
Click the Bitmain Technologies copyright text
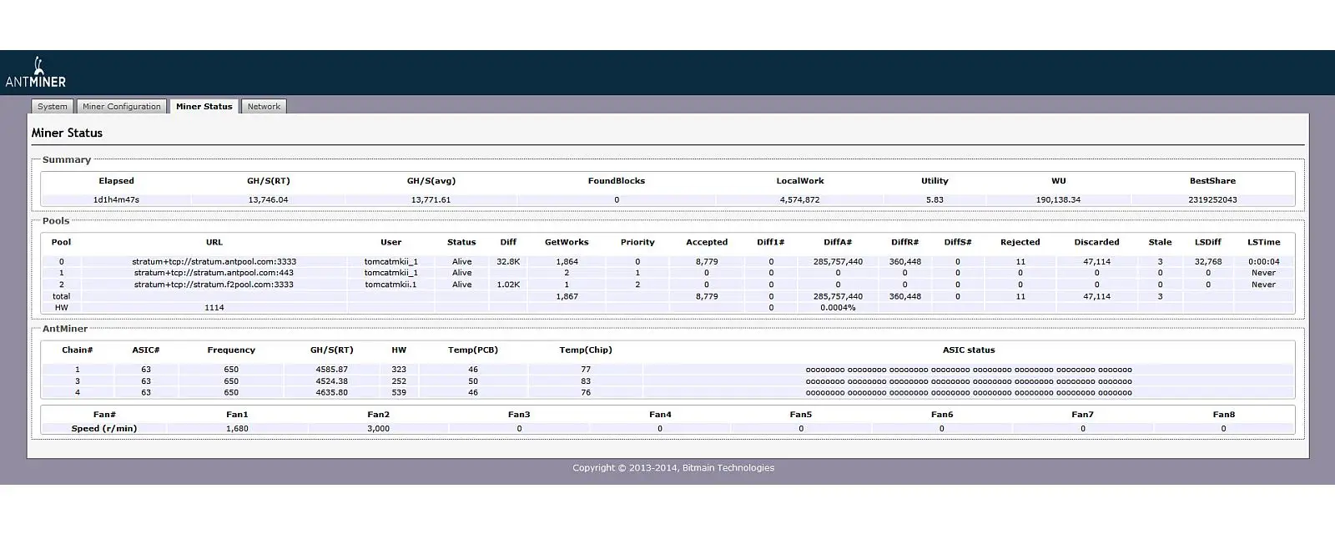[x=673, y=468]
